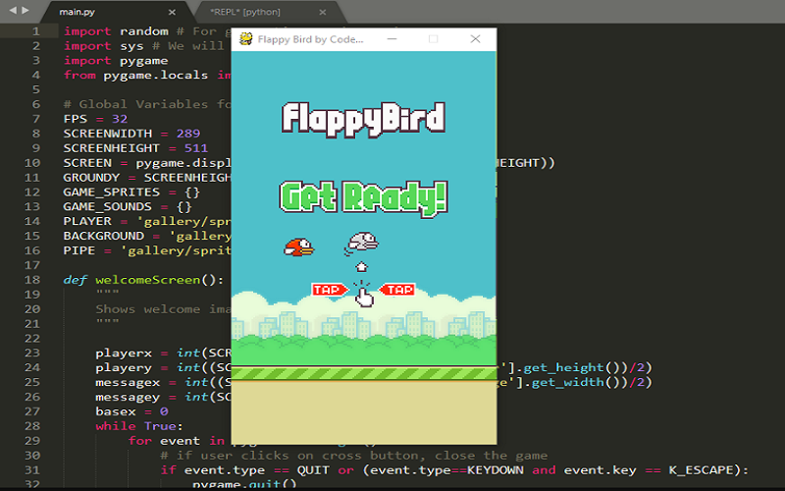Close the *REPL* [python] tab

point(323,12)
